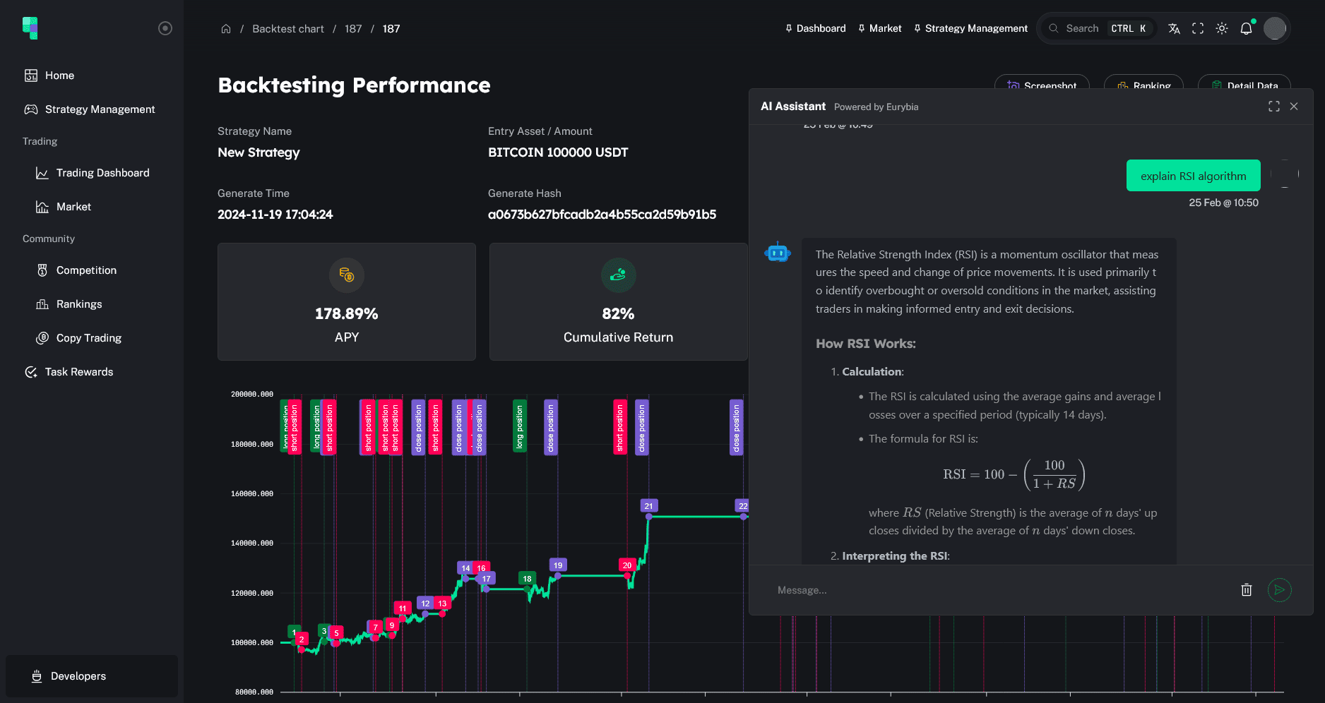Screen dimensions: 1325x703
Task: Open notifications bell
Action: coord(1246,28)
